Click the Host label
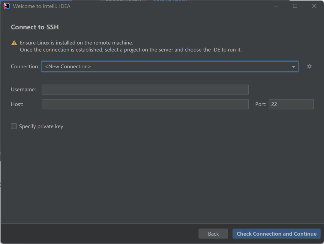Screen dimensions: 324x244 17,104
